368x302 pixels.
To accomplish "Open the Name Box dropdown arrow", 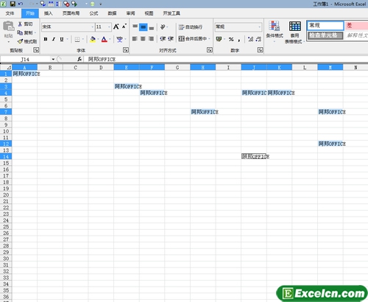I will 53,59.
